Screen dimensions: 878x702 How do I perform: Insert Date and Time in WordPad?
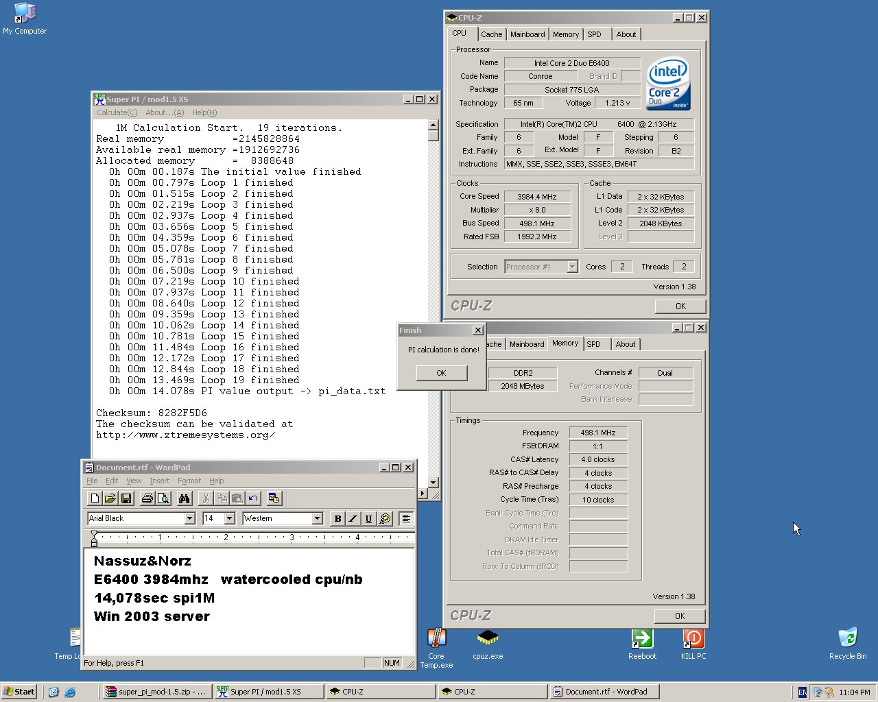pyautogui.click(x=274, y=498)
